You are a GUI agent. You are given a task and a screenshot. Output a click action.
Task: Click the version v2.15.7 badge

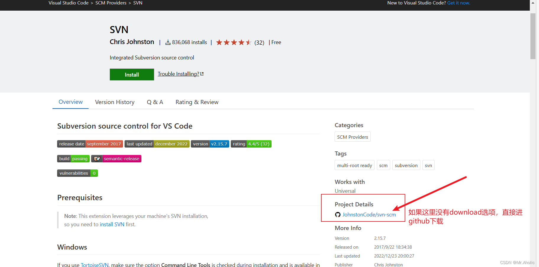210,144
